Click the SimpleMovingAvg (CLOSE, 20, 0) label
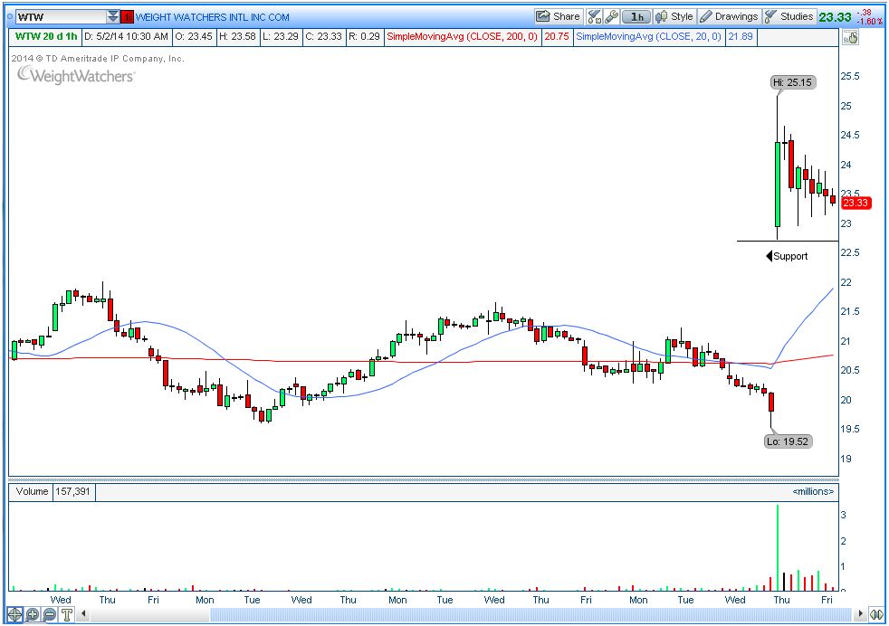Viewport: 889px width, 626px height. click(648, 36)
